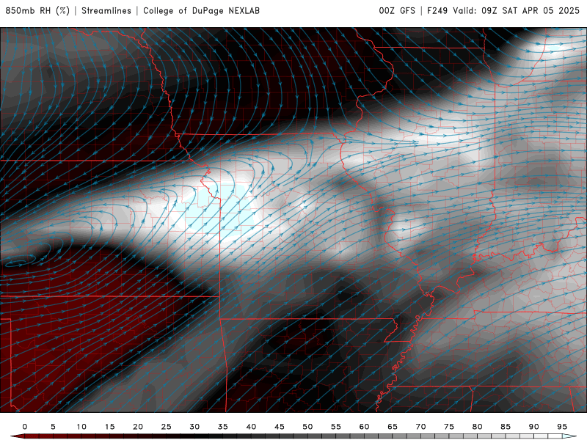This screenshot has width=587, height=440.
Task: Click the colorbar label '55'
Action: coord(336,427)
